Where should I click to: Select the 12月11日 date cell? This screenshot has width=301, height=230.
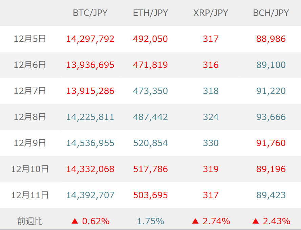[x=30, y=195]
